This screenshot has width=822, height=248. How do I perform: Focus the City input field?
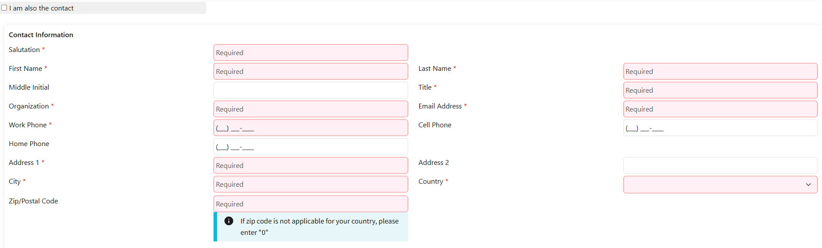(310, 184)
